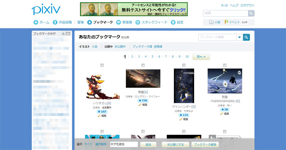Viewport: 286px width, 150px height.
Task: Click the 次へ next page button
Action: pos(201,57)
